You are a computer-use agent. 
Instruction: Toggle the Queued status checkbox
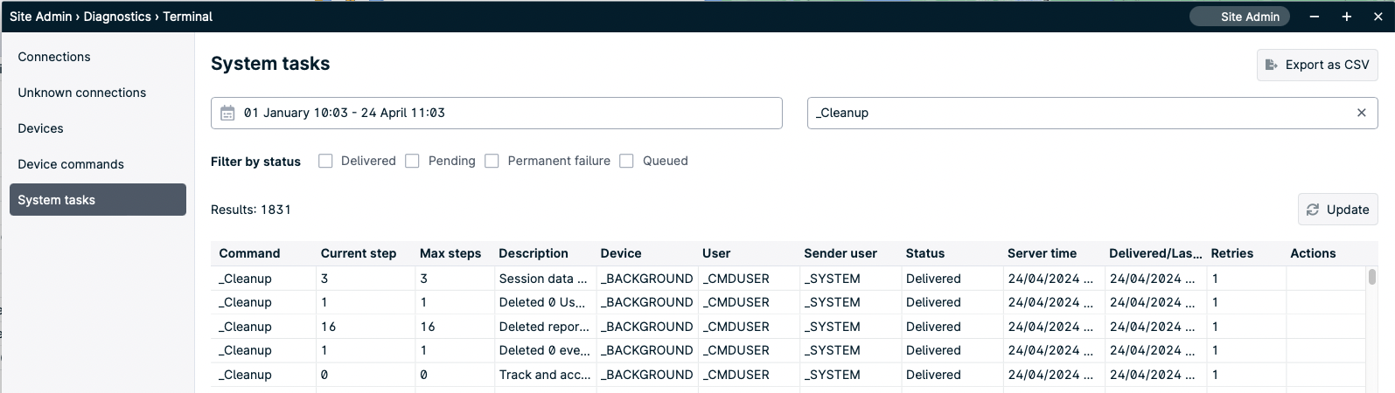click(626, 161)
